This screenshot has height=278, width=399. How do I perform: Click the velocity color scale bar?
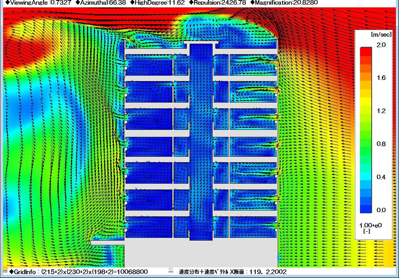(x=366, y=130)
